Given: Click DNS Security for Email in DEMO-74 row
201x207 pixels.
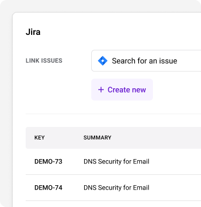Looking at the screenshot, I should click(116, 187).
